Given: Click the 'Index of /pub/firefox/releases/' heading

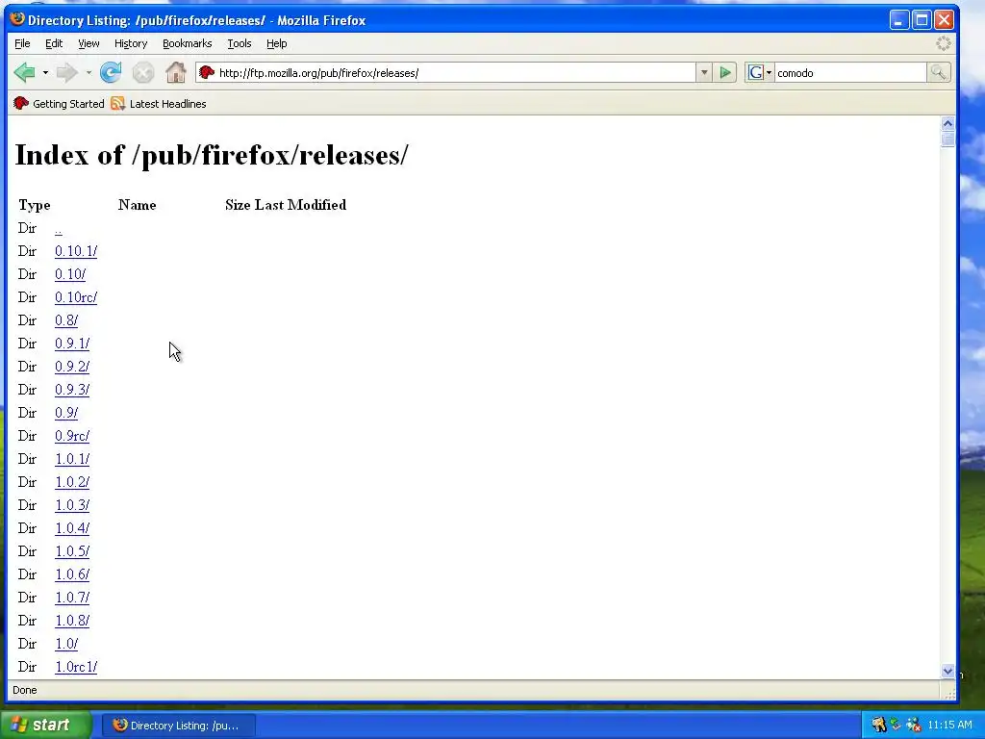Looking at the screenshot, I should pos(212,155).
